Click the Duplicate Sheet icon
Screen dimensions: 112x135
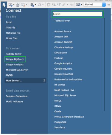tap(18, 5)
